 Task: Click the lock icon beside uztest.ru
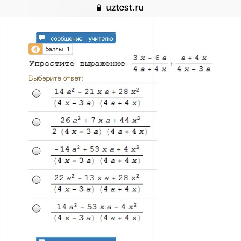pos(99,8)
